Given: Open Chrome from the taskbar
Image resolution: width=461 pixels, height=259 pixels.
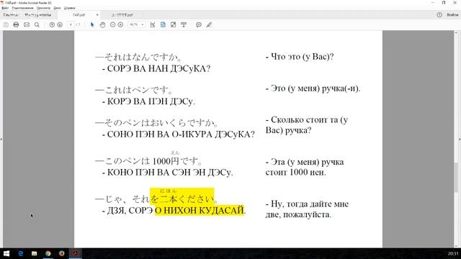Looking at the screenshot, I should tap(48, 253).
